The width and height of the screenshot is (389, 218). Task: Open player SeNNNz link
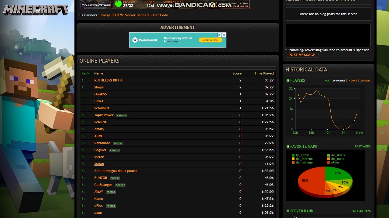[100, 122]
